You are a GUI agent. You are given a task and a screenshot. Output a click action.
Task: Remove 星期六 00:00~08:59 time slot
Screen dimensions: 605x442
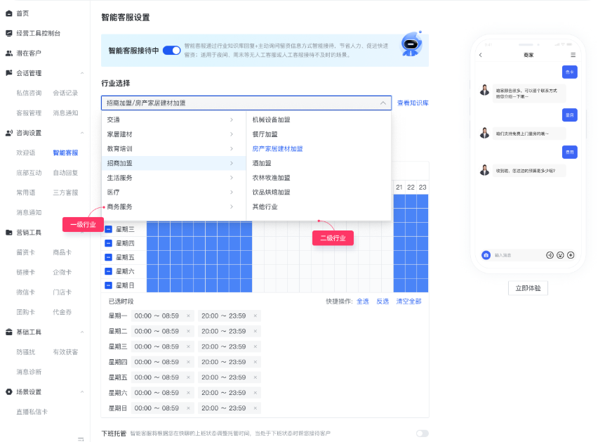click(x=188, y=393)
